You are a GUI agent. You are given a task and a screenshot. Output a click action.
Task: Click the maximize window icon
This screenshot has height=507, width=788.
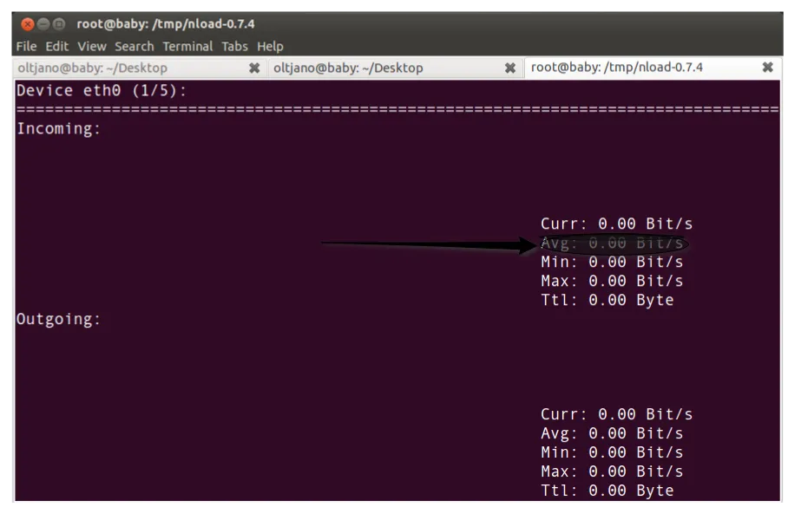(x=60, y=23)
